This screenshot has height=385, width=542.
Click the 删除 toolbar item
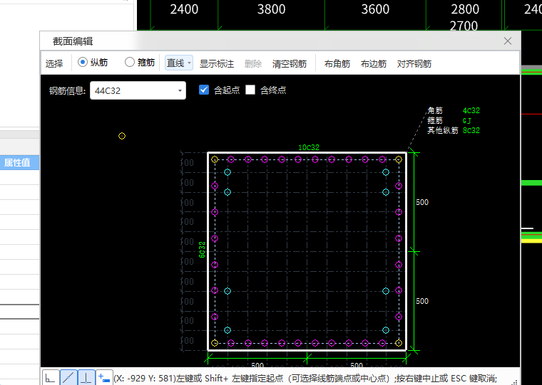[x=253, y=63]
